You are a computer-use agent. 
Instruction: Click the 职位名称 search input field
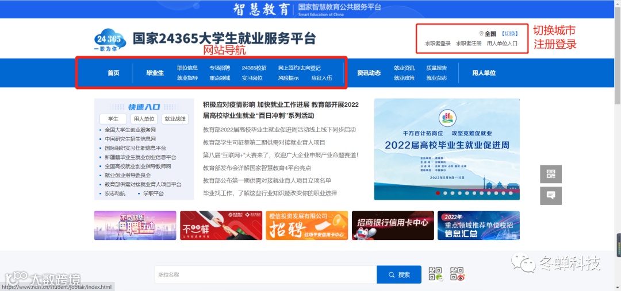tap(266, 274)
